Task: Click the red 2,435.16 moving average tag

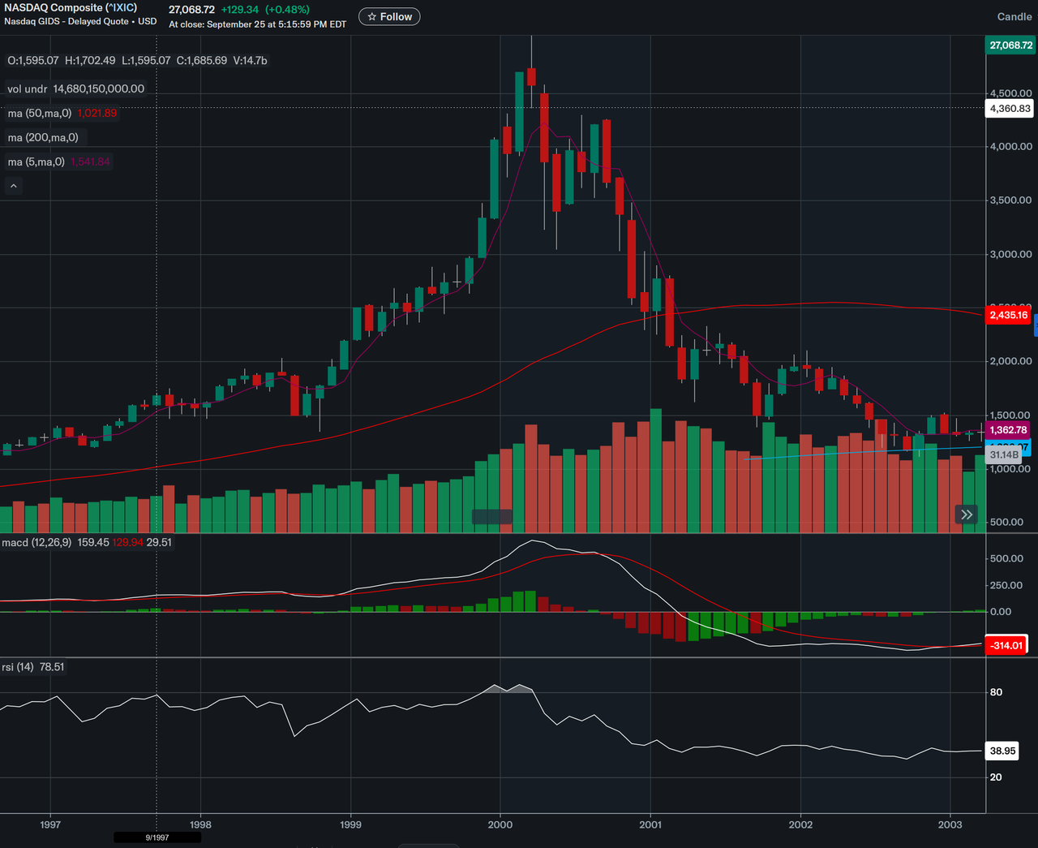Action: (1008, 315)
